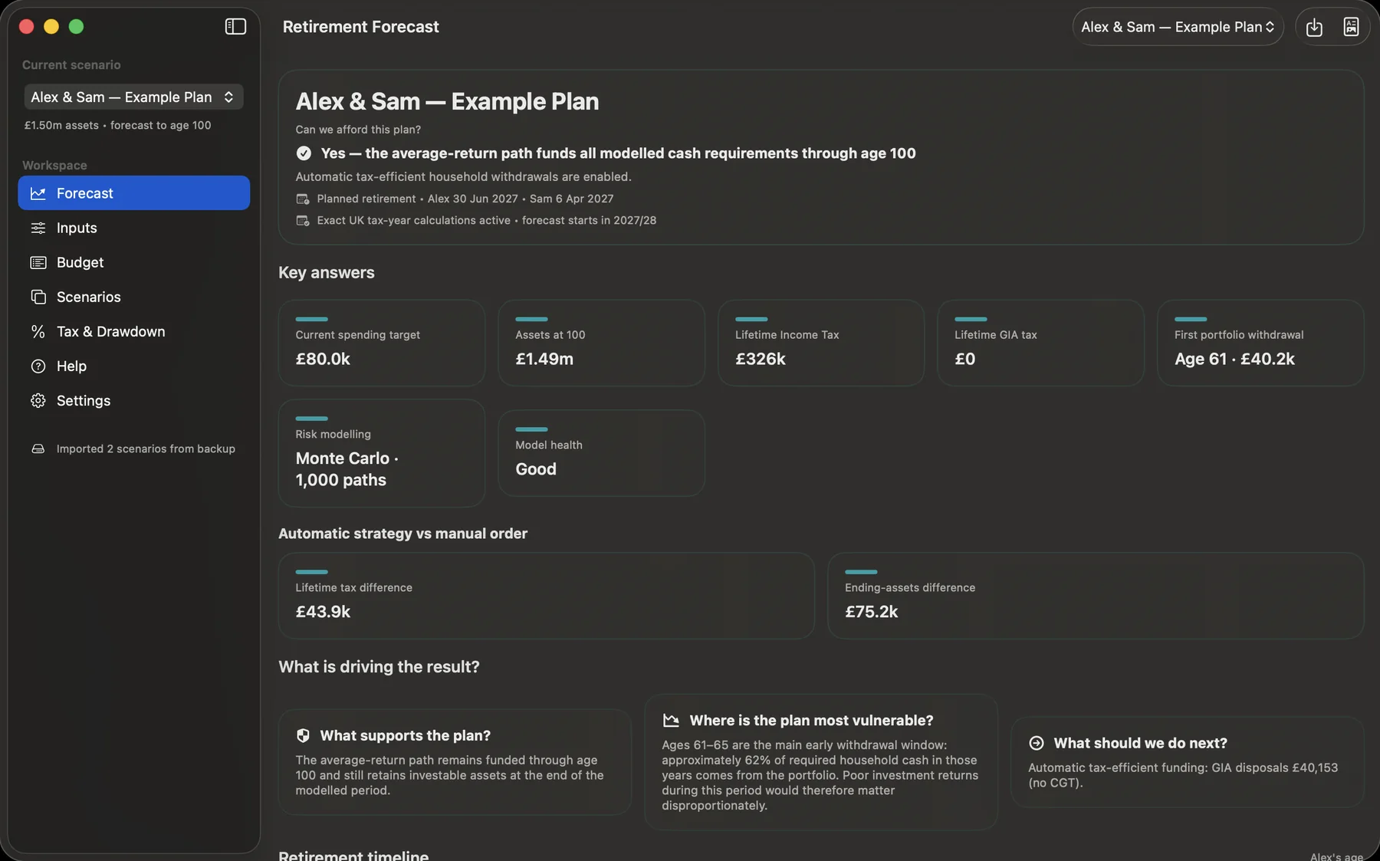This screenshot has height=861, width=1380.
Task: Click the calendar icon next to Planned retirement
Action: pos(303,199)
